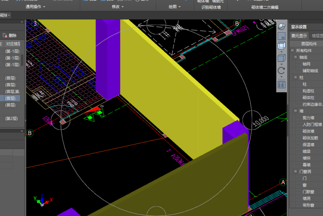Select 保温墙 tree item
323x216 pixels.
pyautogui.click(x=308, y=145)
